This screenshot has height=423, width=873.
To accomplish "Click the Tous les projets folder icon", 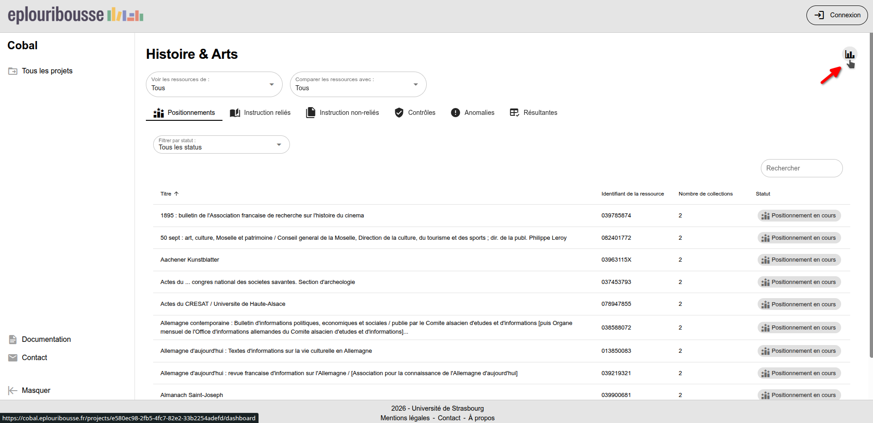I will (x=13, y=71).
